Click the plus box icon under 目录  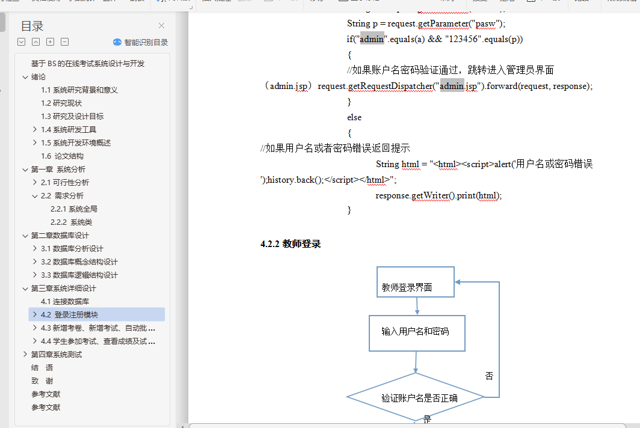tap(50, 41)
